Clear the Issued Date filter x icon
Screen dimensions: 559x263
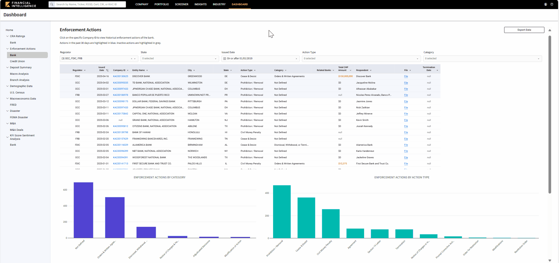[x=296, y=59]
